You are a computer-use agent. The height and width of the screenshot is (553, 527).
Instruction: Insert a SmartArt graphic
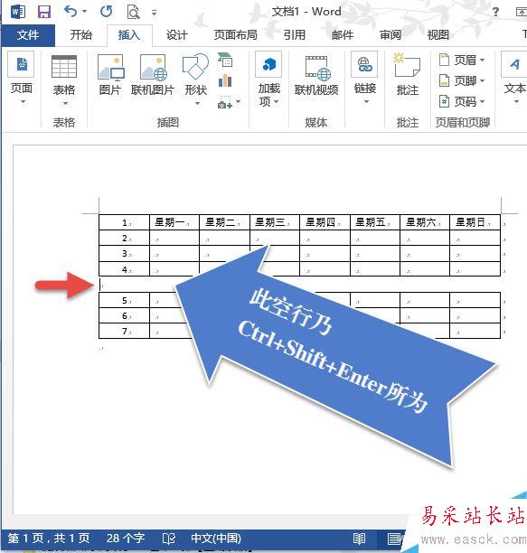(225, 60)
